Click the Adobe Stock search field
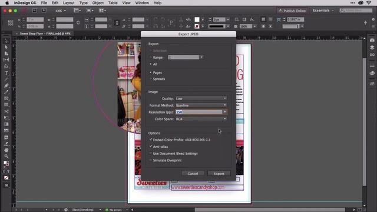Image resolution: width=377 pixels, height=212 pixels. click(x=356, y=11)
